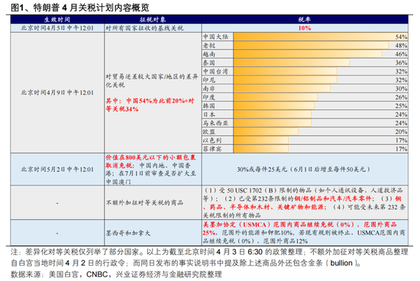Click the rate 30%或每件25美元(6月1日后增至每件50美元)

[304, 170]
